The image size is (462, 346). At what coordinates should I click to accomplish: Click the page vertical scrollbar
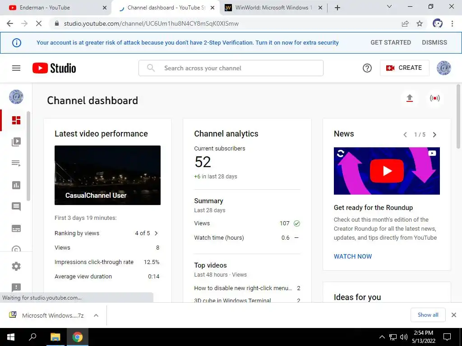click(x=458, y=117)
